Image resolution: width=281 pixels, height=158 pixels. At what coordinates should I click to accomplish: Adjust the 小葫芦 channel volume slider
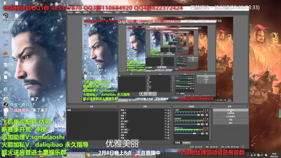point(187,115)
